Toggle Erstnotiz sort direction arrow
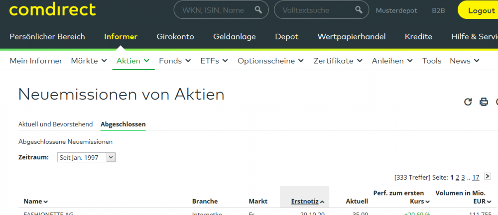 click(322, 202)
